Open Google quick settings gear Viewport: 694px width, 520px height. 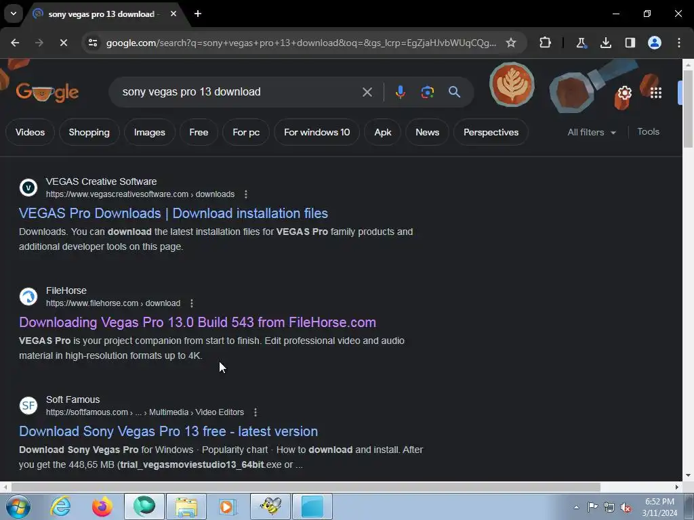tap(624, 93)
